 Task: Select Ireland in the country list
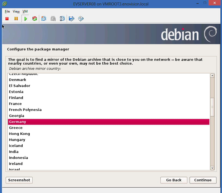click(x=109, y=164)
